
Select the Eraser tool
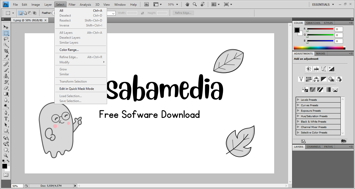click(6, 88)
